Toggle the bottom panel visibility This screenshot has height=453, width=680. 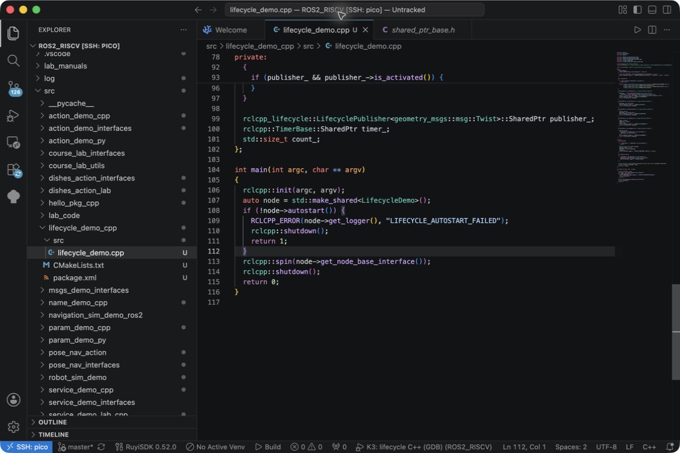652,9
